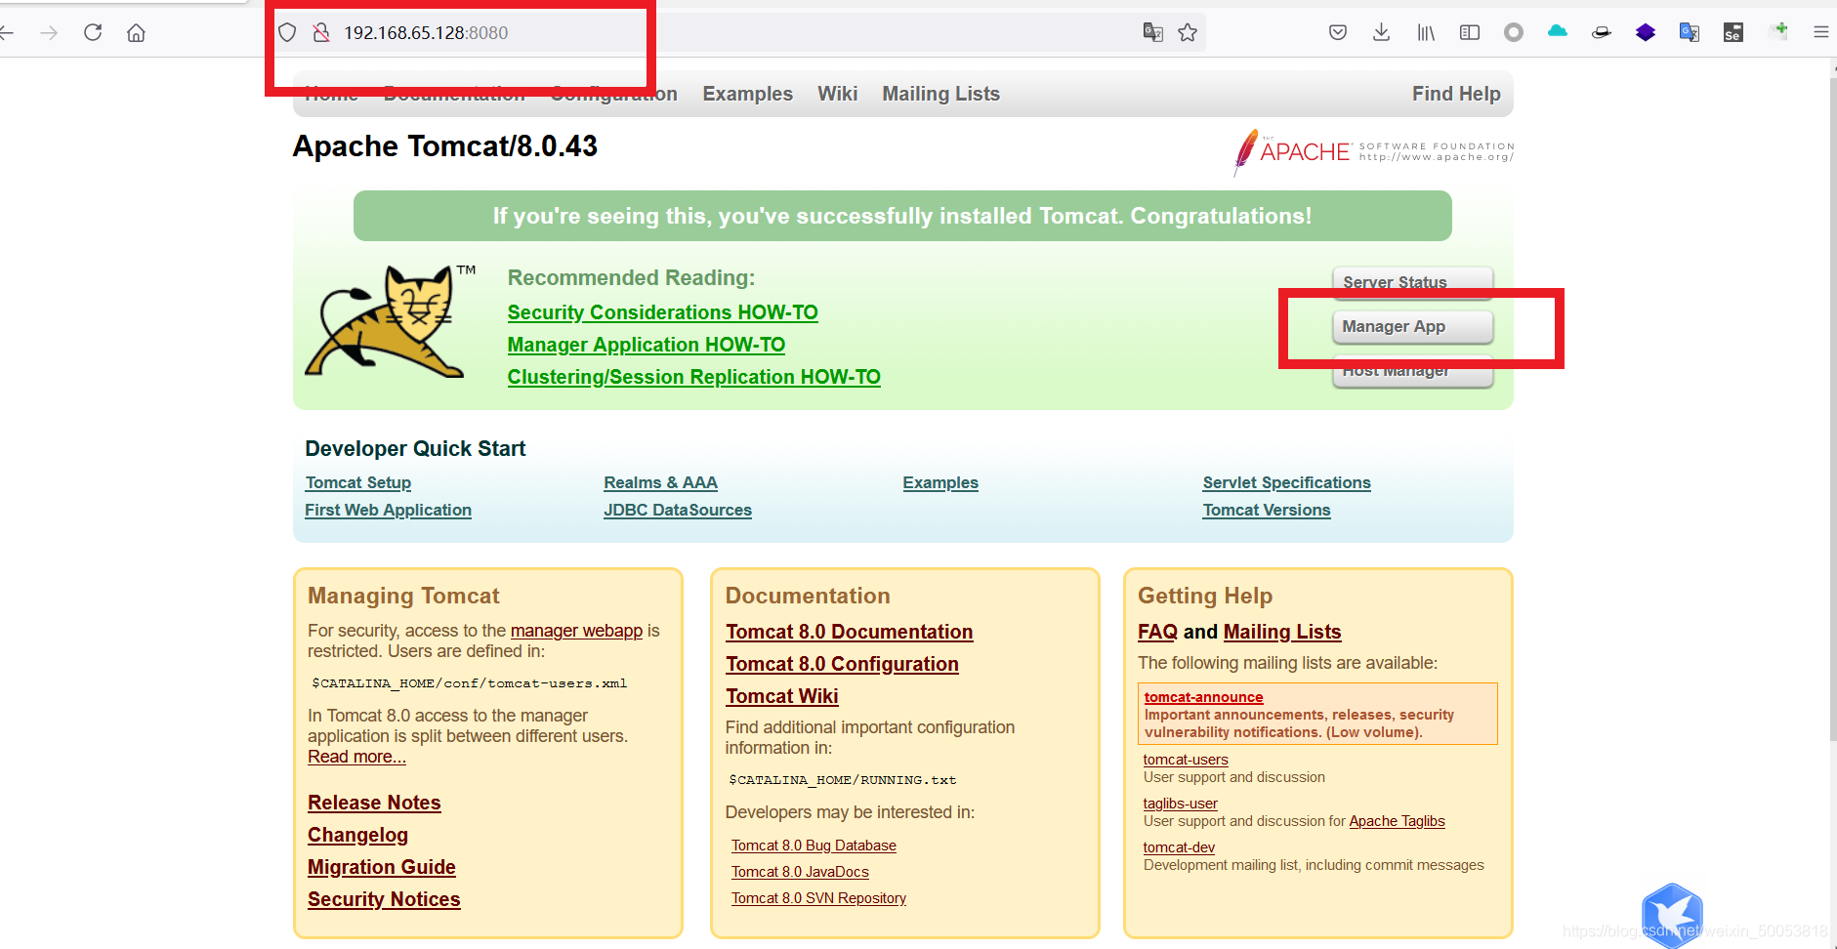Click the Read more... link

[356, 757]
